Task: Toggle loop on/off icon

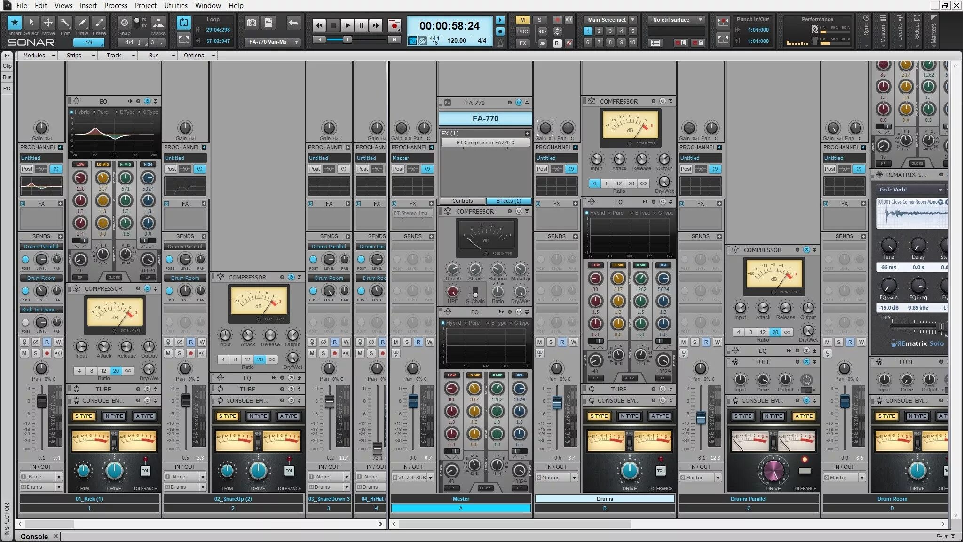Action: 184,22
